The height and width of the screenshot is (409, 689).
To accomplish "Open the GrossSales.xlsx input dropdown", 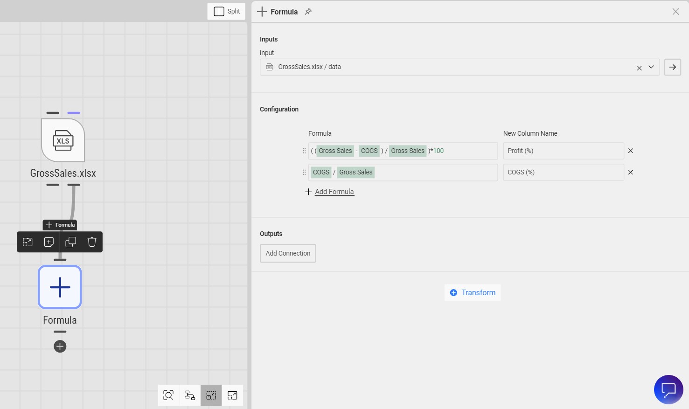I will [x=651, y=67].
